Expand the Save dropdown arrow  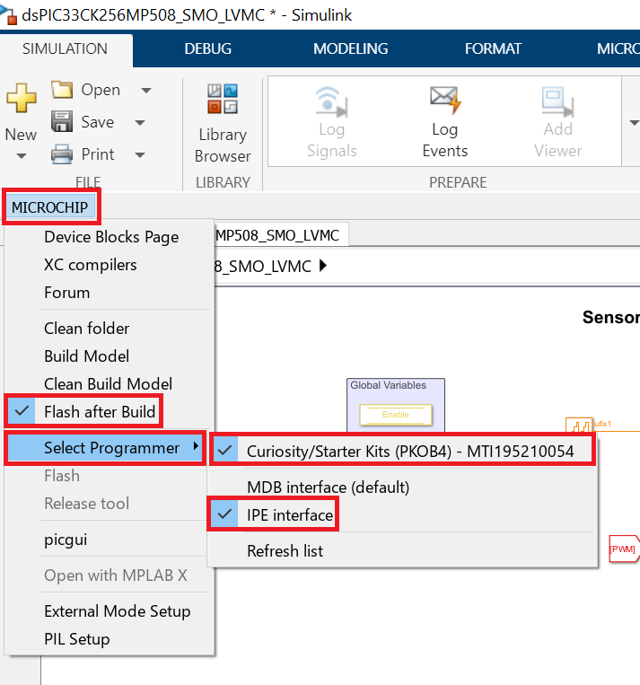coord(140,123)
